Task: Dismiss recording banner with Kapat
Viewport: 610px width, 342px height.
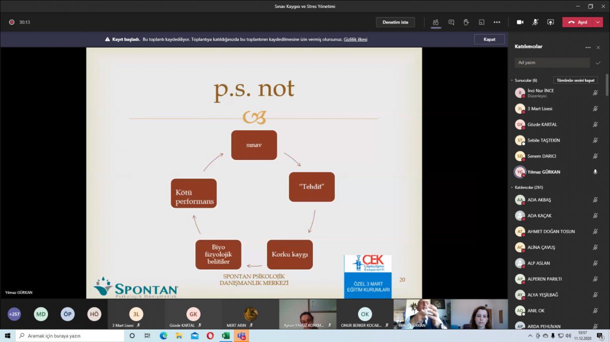Action: coord(489,39)
